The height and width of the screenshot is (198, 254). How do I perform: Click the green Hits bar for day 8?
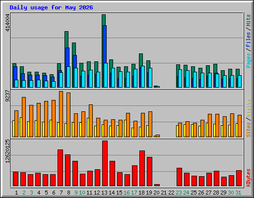click(x=66, y=40)
